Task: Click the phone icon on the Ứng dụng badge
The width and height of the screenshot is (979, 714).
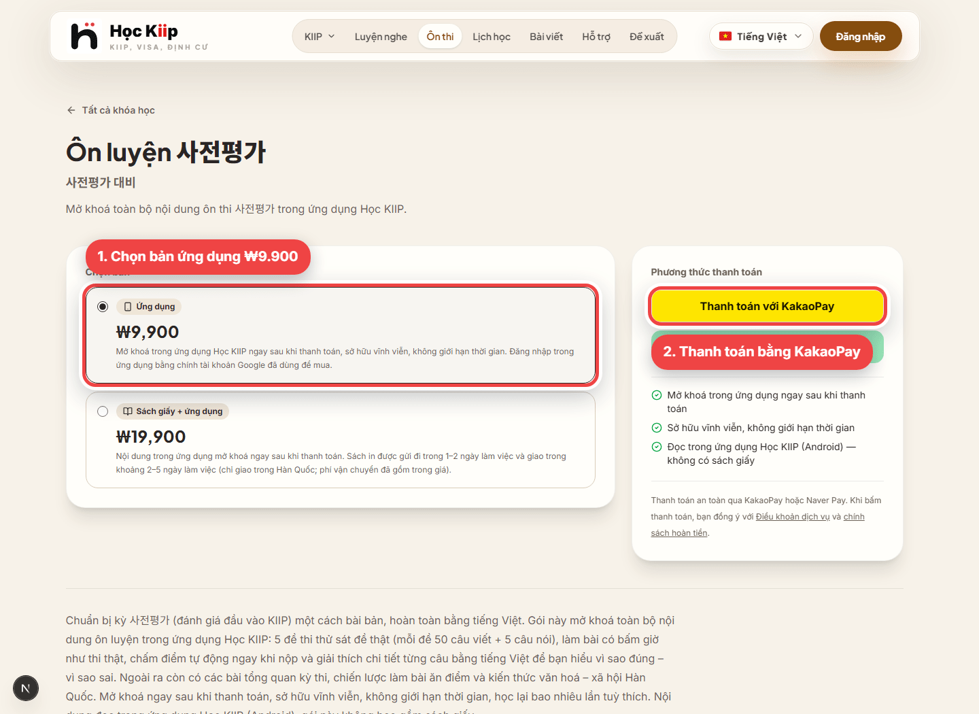Action: (128, 307)
